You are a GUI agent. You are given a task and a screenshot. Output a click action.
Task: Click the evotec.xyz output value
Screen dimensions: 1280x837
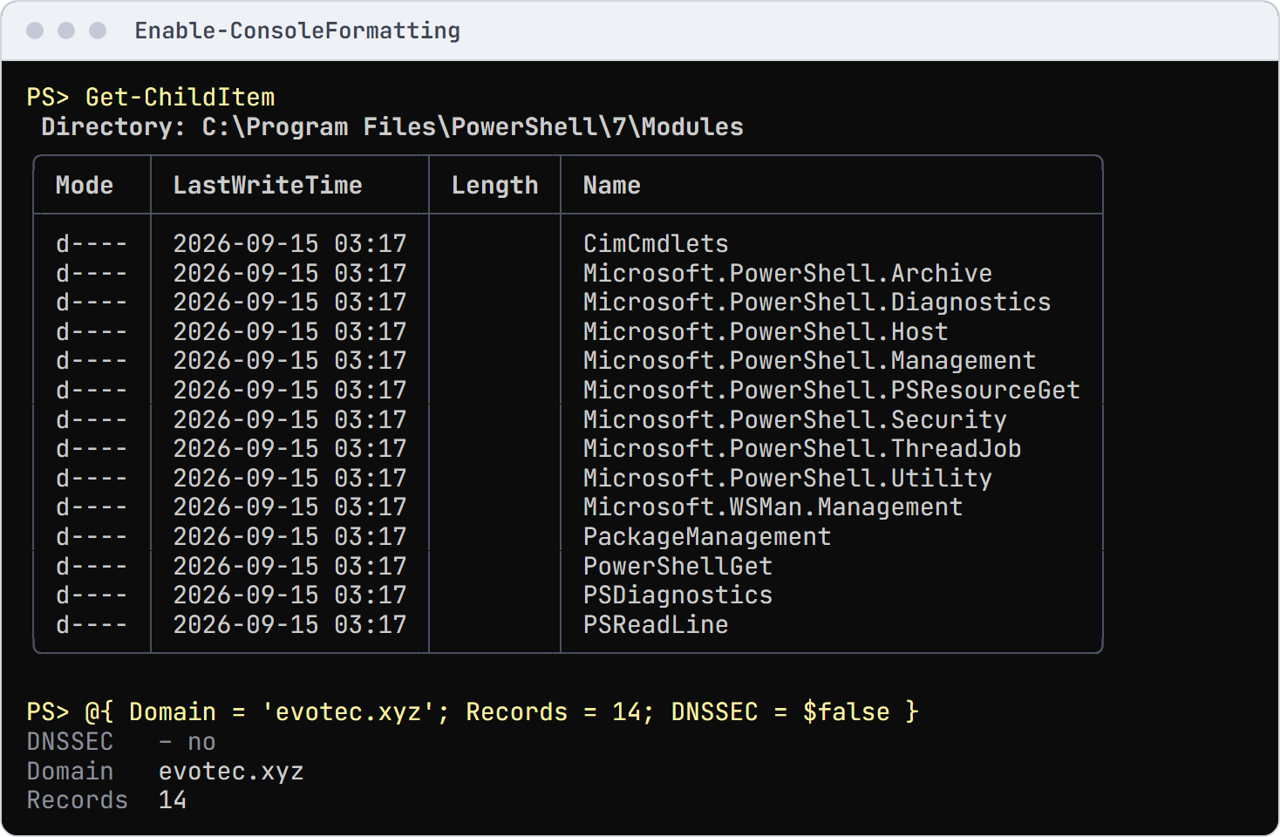tap(231, 772)
